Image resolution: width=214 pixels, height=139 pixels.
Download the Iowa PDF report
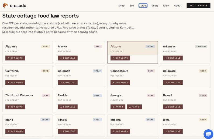173,131
